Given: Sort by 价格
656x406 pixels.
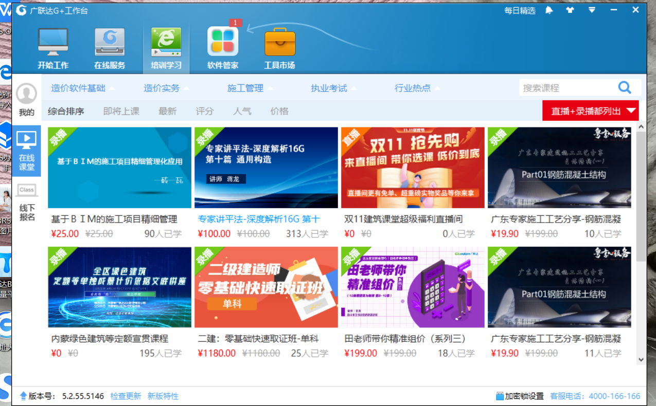Looking at the screenshot, I should click(279, 111).
